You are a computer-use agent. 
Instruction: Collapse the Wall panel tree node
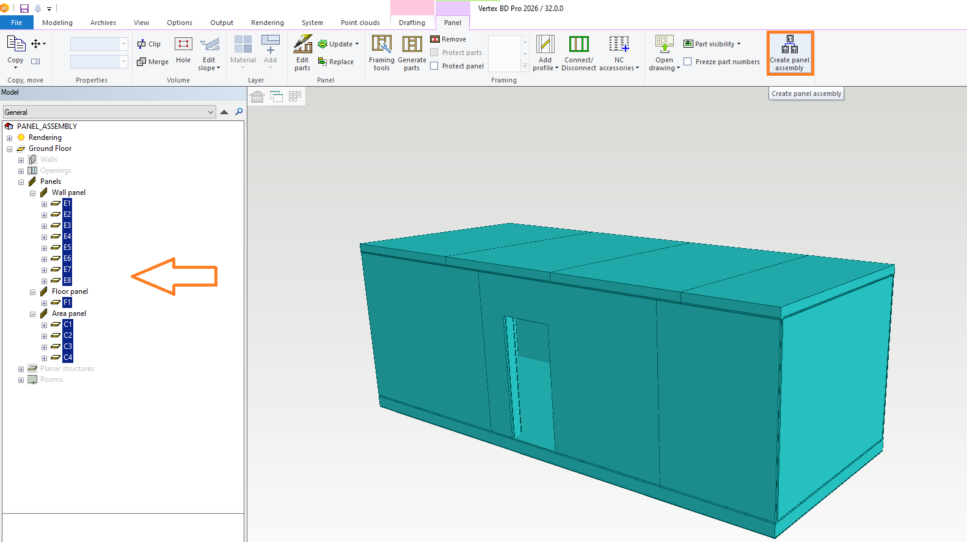pos(33,193)
